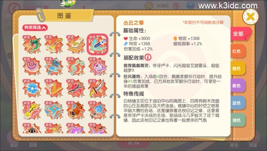Select the blue flame sword badge
This screenshot has width=267, height=151.
98,110
